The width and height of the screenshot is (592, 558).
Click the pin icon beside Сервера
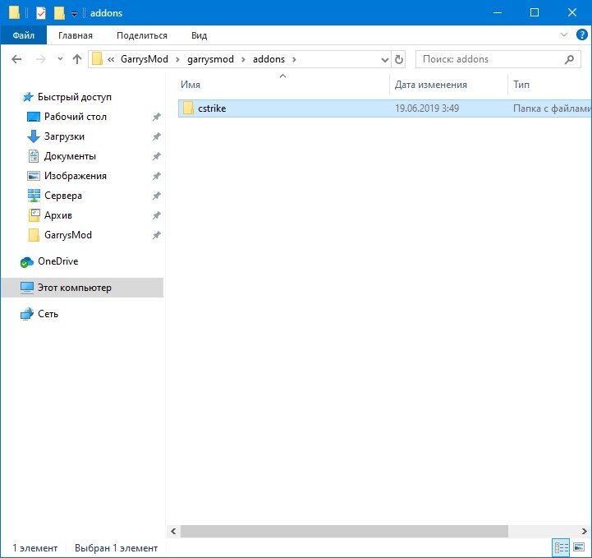point(156,196)
